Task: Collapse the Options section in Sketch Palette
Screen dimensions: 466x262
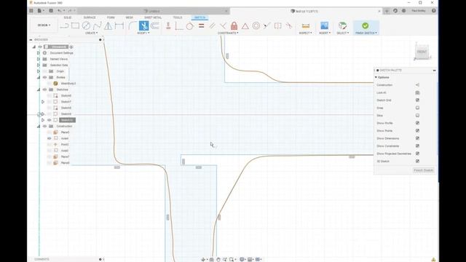Action: point(376,77)
